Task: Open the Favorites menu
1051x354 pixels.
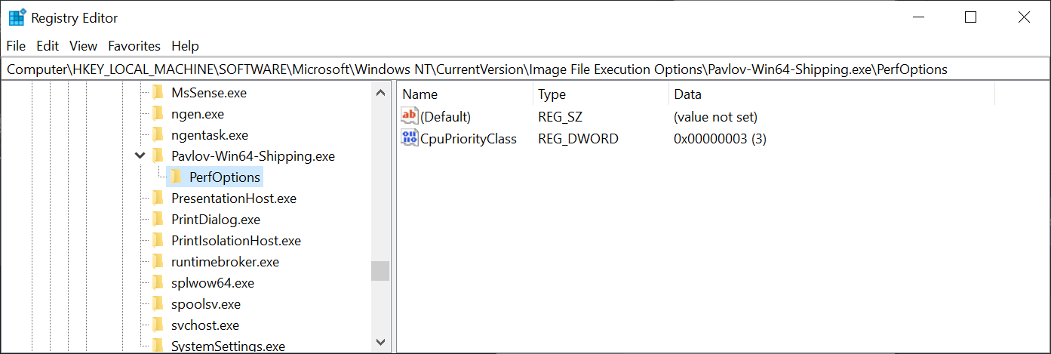Action: click(x=134, y=46)
